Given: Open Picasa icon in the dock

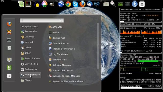Looking at the screenshot, I should pos(44,4).
